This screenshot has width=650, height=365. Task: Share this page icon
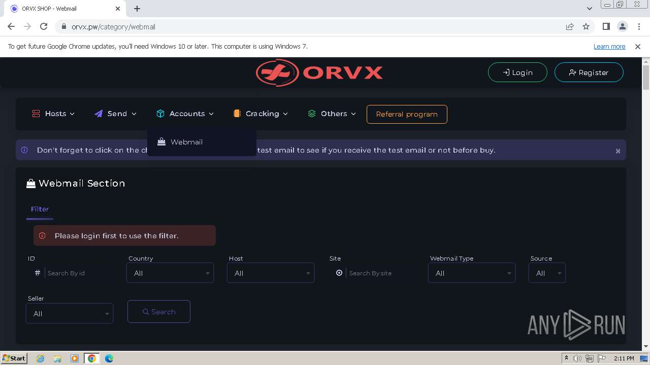click(570, 26)
